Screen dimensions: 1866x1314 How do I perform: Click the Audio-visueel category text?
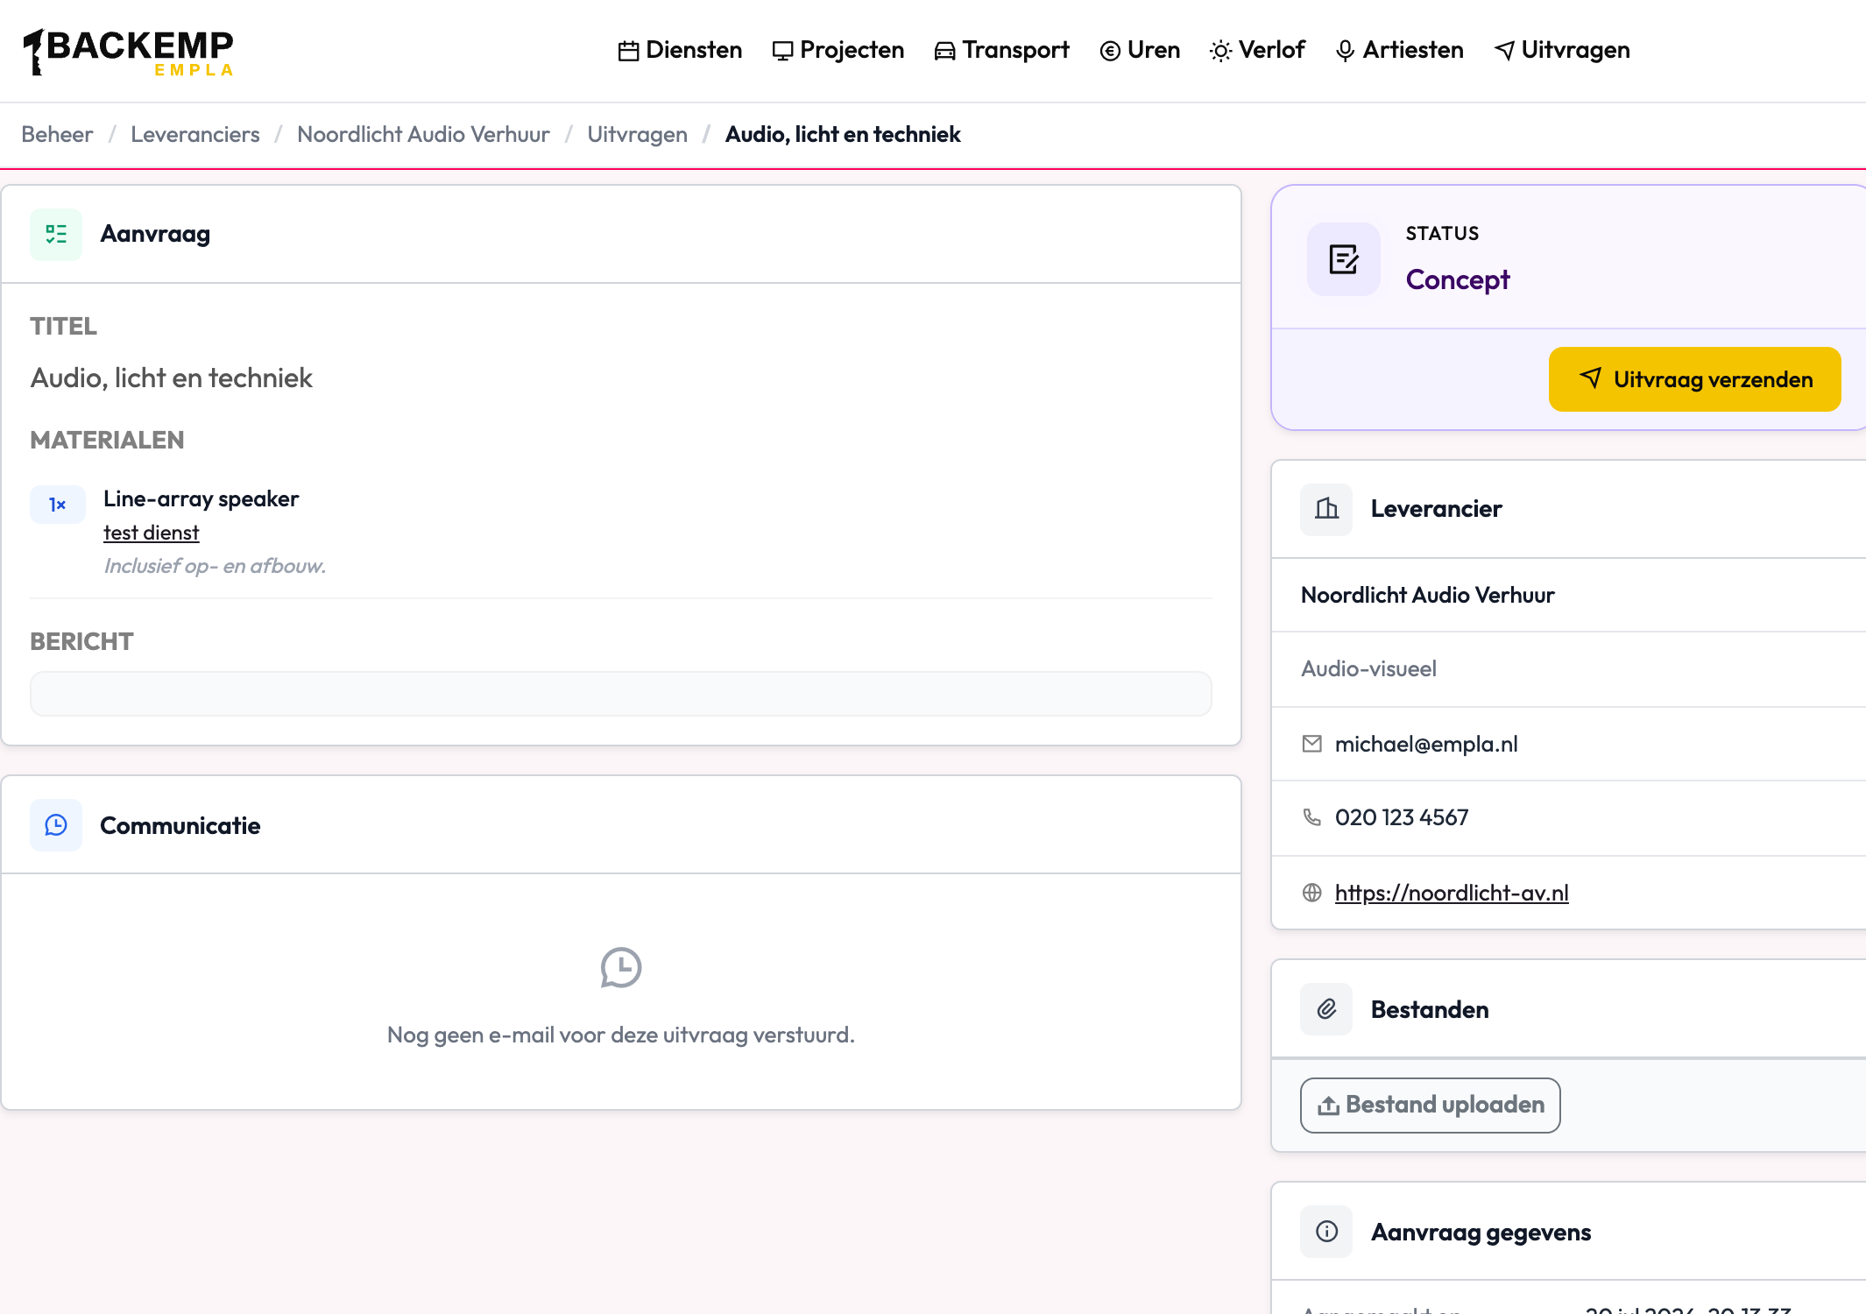pyautogui.click(x=1368, y=668)
